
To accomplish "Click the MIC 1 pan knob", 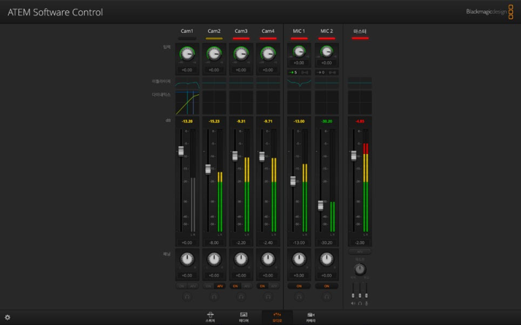I will tap(299, 259).
